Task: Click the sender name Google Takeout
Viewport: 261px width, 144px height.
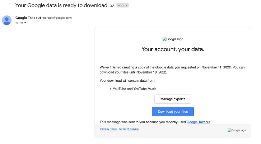Action: 28,18
